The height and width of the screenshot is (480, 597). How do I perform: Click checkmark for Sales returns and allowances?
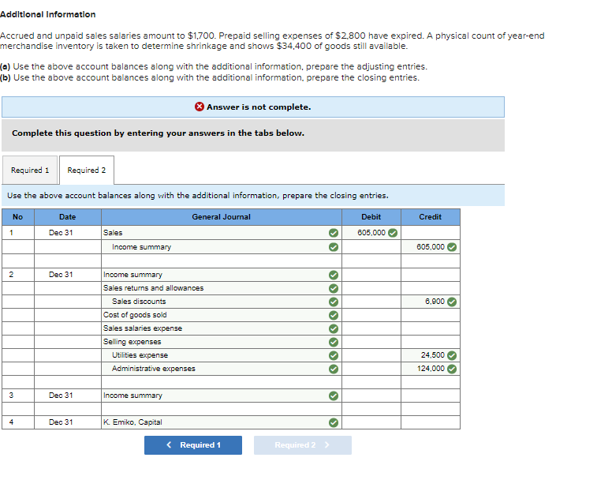coord(334,288)
